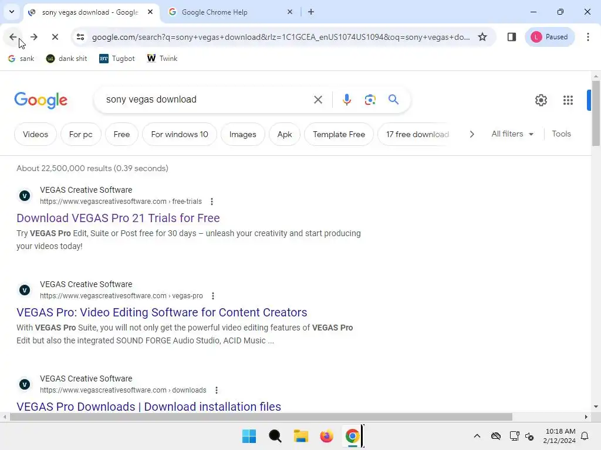This screenshot has width=601, height=450.
Task: Open the clock showing 10:18 AM
Action: tap(559, 436)
